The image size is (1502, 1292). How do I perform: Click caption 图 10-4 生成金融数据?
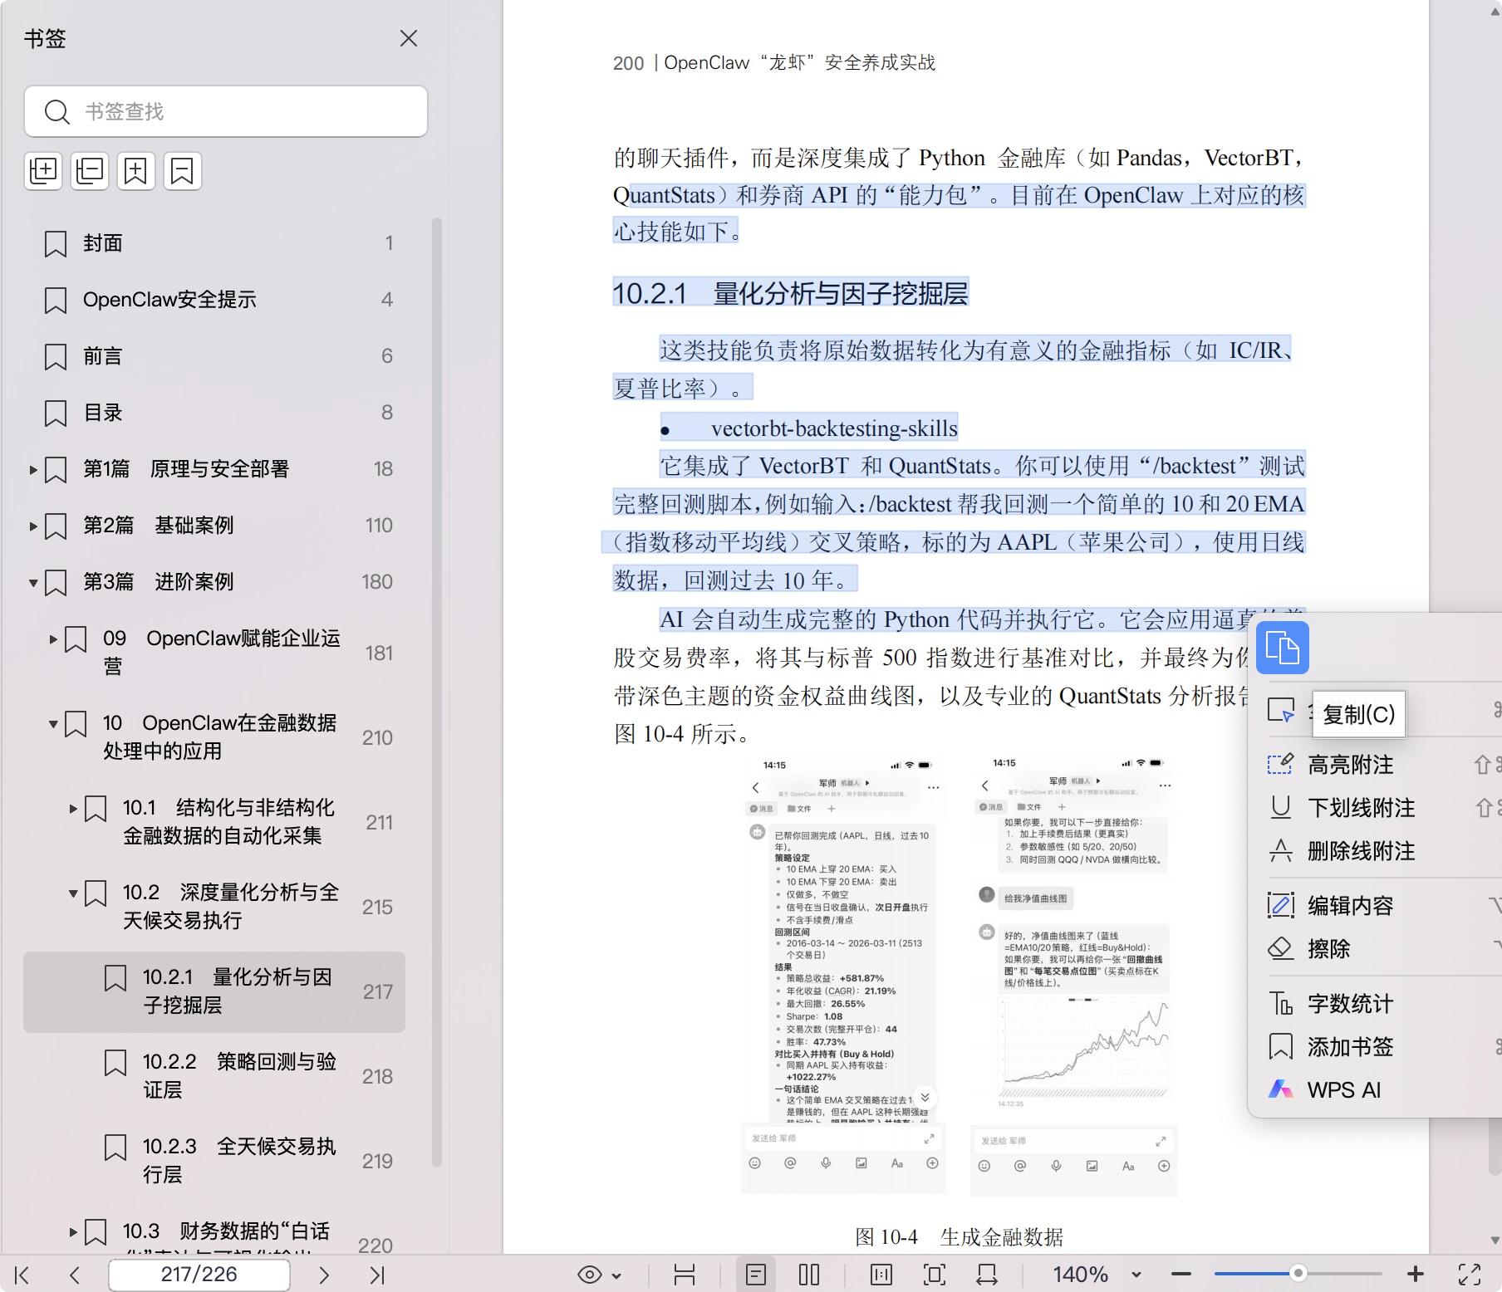click(x=959, y=1237)
